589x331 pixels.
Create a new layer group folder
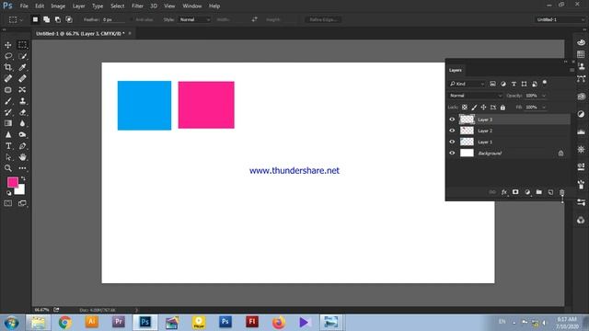[538, 192]
